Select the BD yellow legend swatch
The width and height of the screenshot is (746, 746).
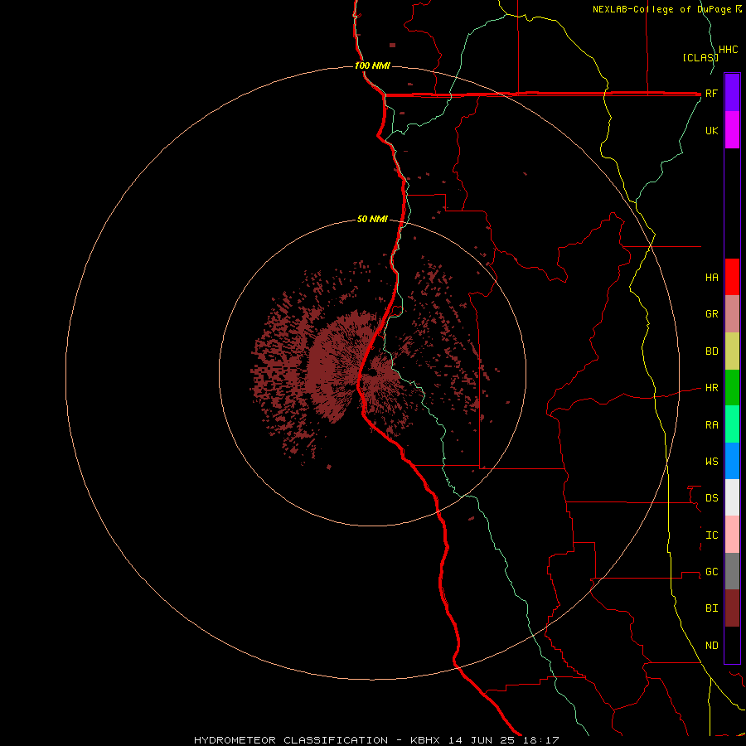tap(732, 351)
